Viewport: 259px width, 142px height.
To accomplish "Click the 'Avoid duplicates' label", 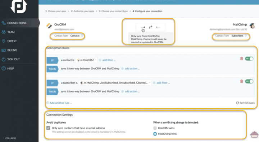I will tap(56, 123).
